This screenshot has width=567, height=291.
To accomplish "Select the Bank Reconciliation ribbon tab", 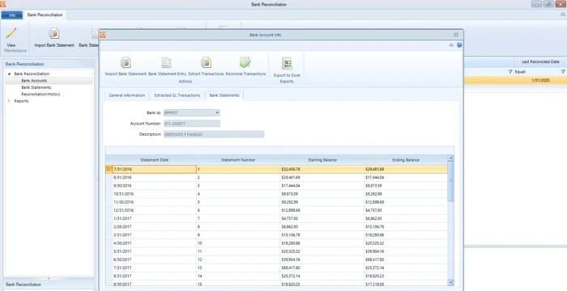I will click(45, 15).
